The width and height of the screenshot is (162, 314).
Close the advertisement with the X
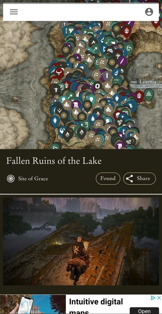point(159,298)
